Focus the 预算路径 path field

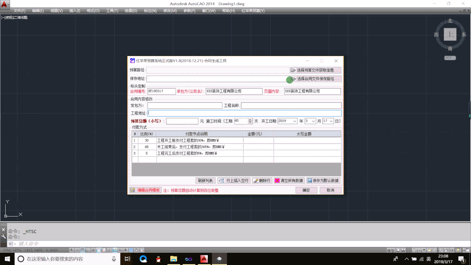[217, 70]
